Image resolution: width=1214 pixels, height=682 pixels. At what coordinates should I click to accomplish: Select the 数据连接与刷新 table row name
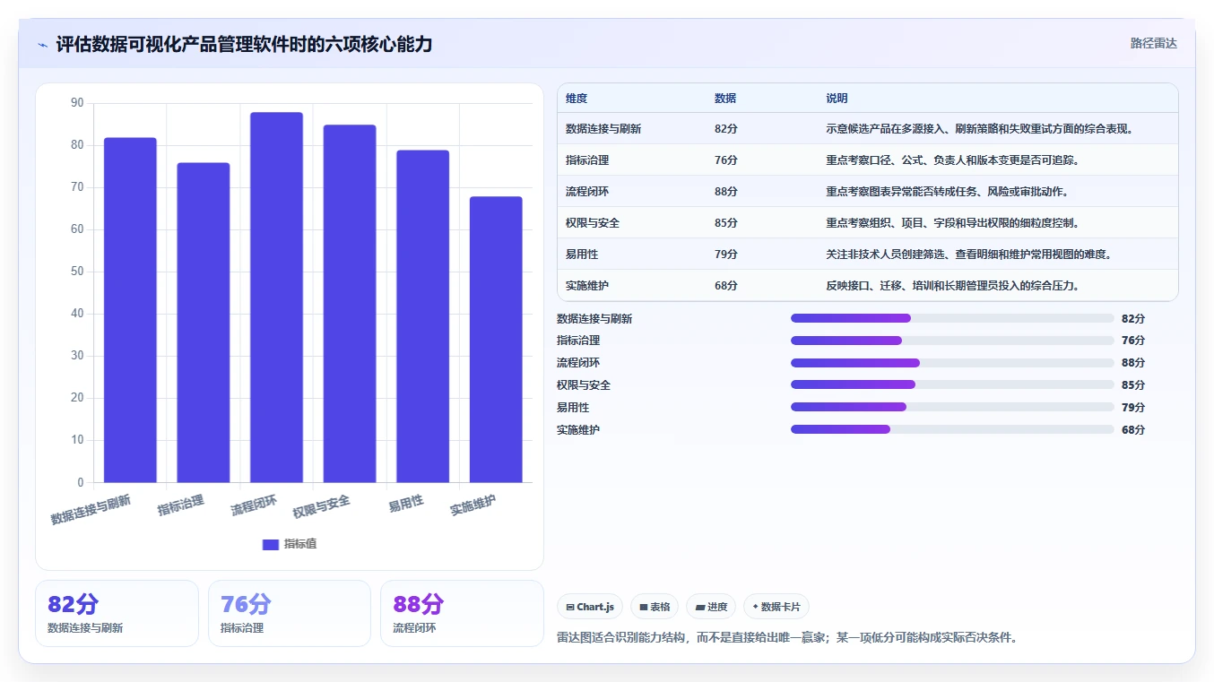pos(603,129)
